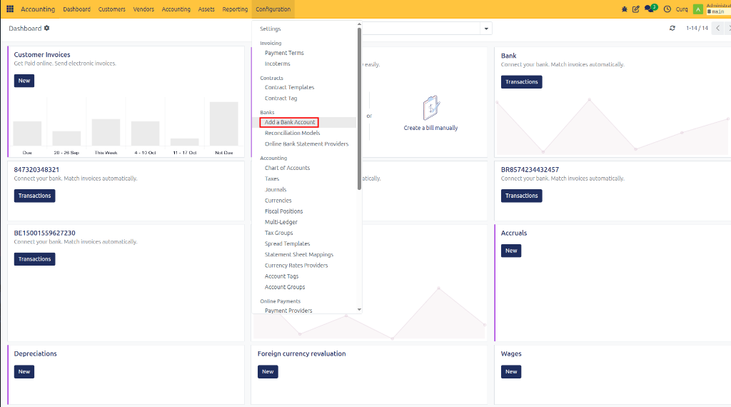Select Incoterms menu entry
The height and width of the screenshot is (407, 731).
(x=278, y=64)
